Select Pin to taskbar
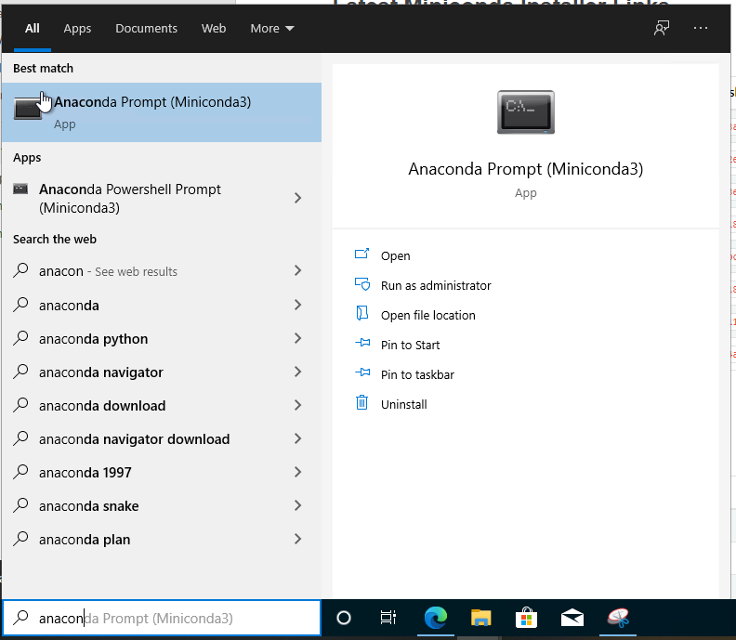The height and width of the screenshot is (640, 736). point(418,374)
